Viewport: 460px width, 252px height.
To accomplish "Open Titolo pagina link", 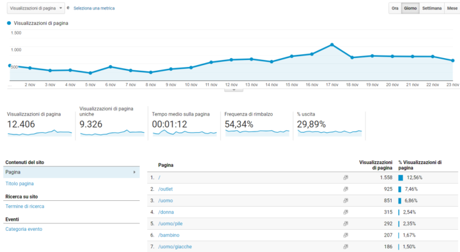I will click(19, 184).
